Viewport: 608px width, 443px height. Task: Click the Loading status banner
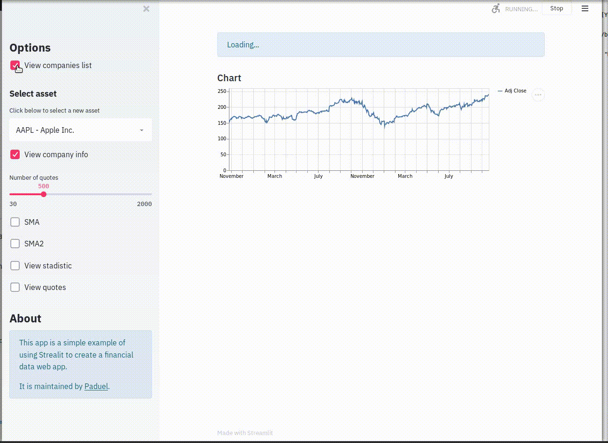pos(380,45)
